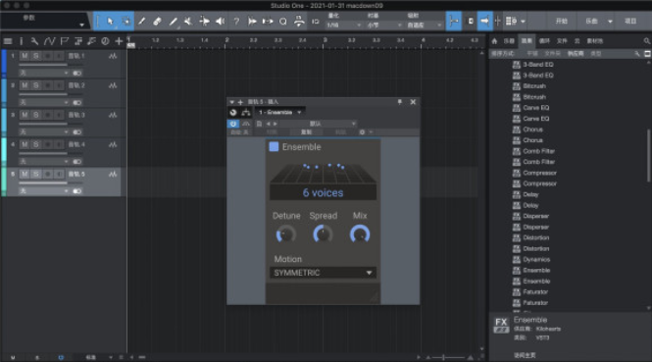652x362 pixels.
Task: Switch to the 文件 browser tab
Action: (x=562, y=41)
